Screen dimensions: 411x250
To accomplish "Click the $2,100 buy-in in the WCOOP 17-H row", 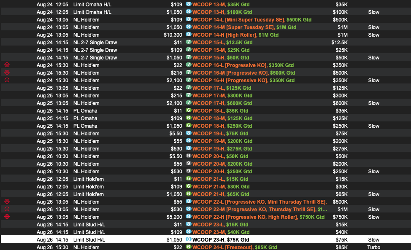I will [x=174, y=103].
